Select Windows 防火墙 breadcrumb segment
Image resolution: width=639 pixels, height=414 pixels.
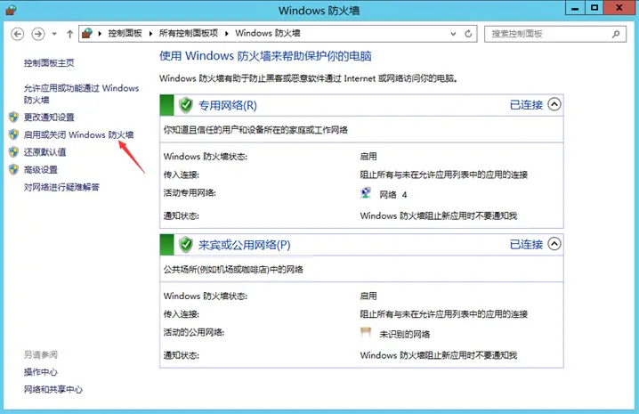coord(267,33)
